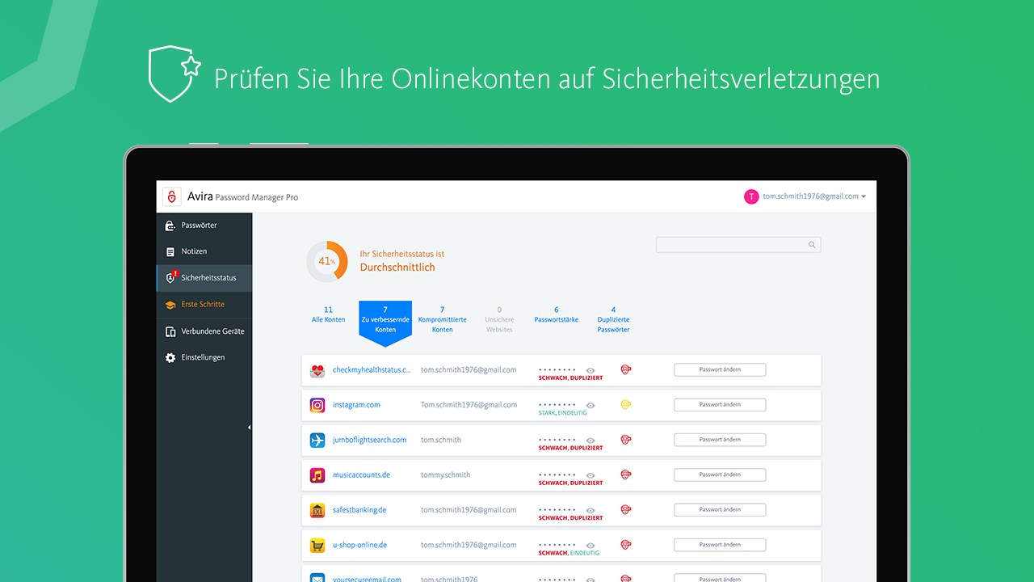Screen dimensions: 1034x582
Task: Open Verbundene Geräte in the sidebar
Action: 204,331
